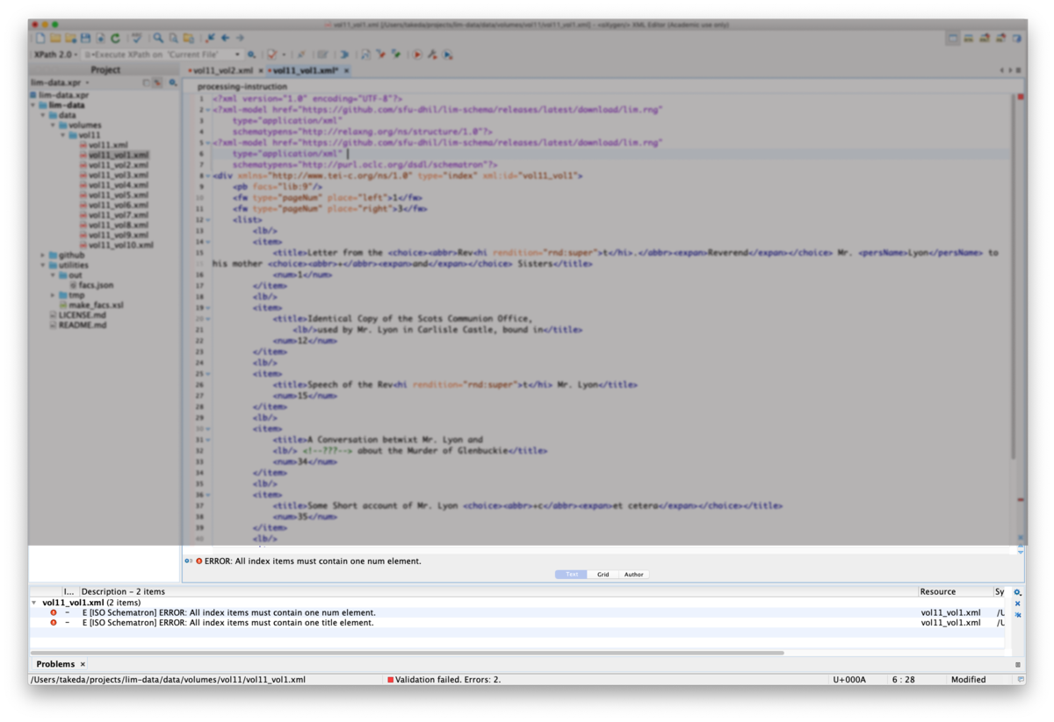Click the New document icon

40,39
